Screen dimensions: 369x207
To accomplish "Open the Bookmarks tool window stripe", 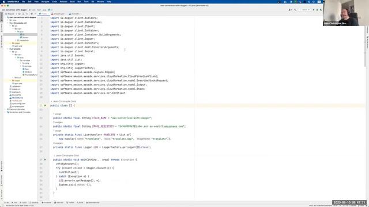I will point(2,166).
